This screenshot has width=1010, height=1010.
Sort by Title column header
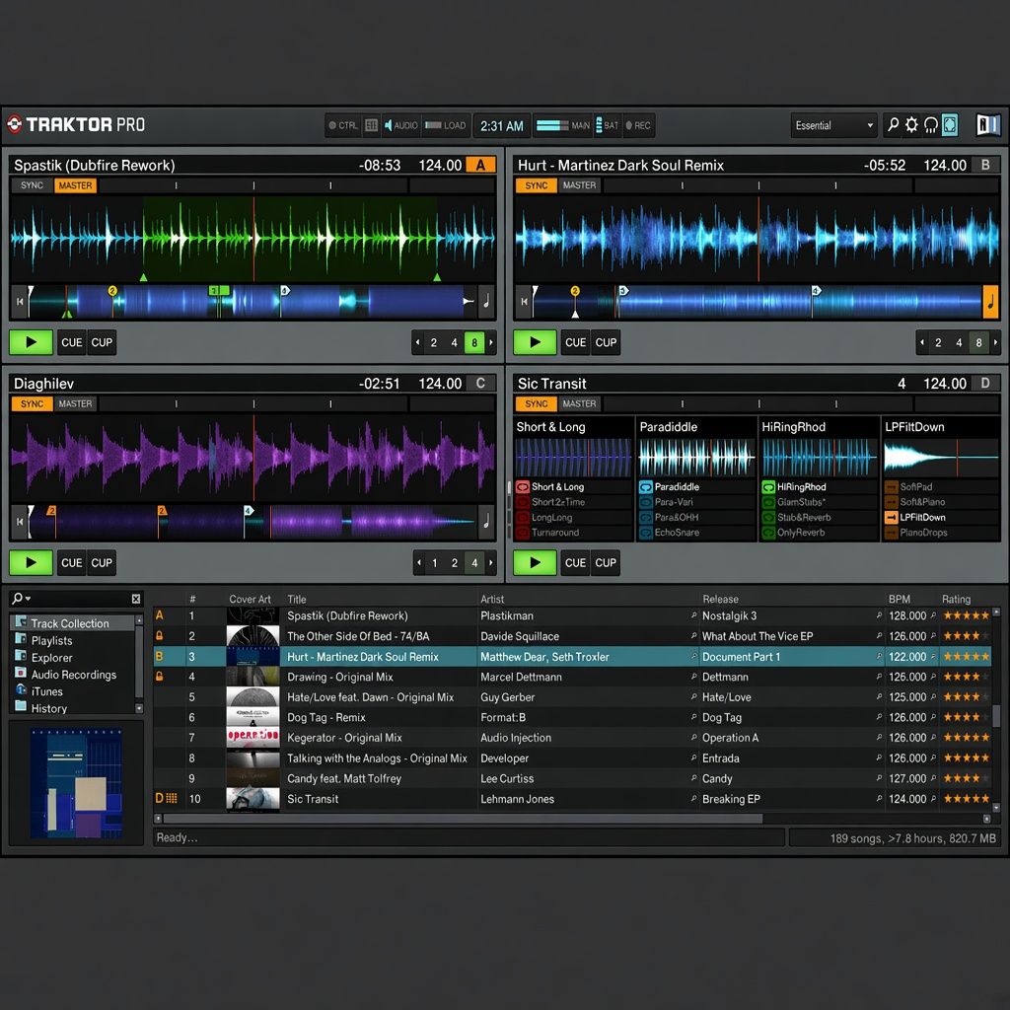297,599
